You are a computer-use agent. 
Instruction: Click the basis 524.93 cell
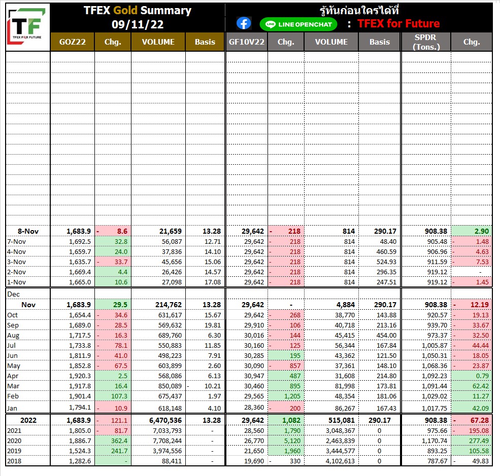point(386,262)
